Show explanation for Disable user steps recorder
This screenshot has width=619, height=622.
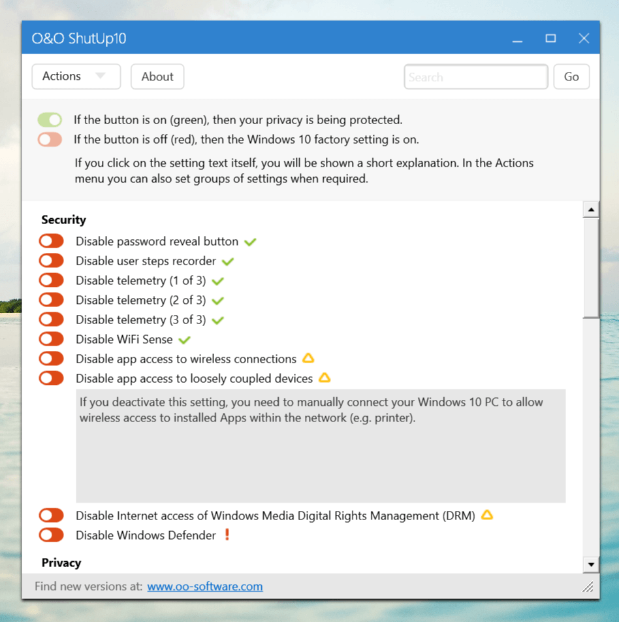coord(146,261)
